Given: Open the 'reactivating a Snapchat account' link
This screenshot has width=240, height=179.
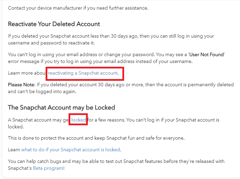Looking at the screenshot, I should click(83, 73).
